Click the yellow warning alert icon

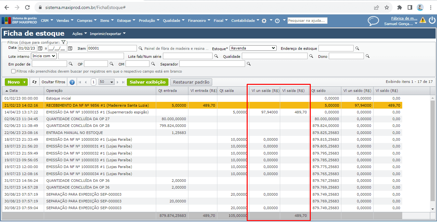tap(423, 21)
